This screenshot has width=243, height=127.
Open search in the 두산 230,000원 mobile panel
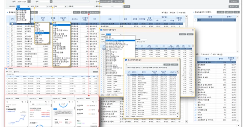(22, 102)
